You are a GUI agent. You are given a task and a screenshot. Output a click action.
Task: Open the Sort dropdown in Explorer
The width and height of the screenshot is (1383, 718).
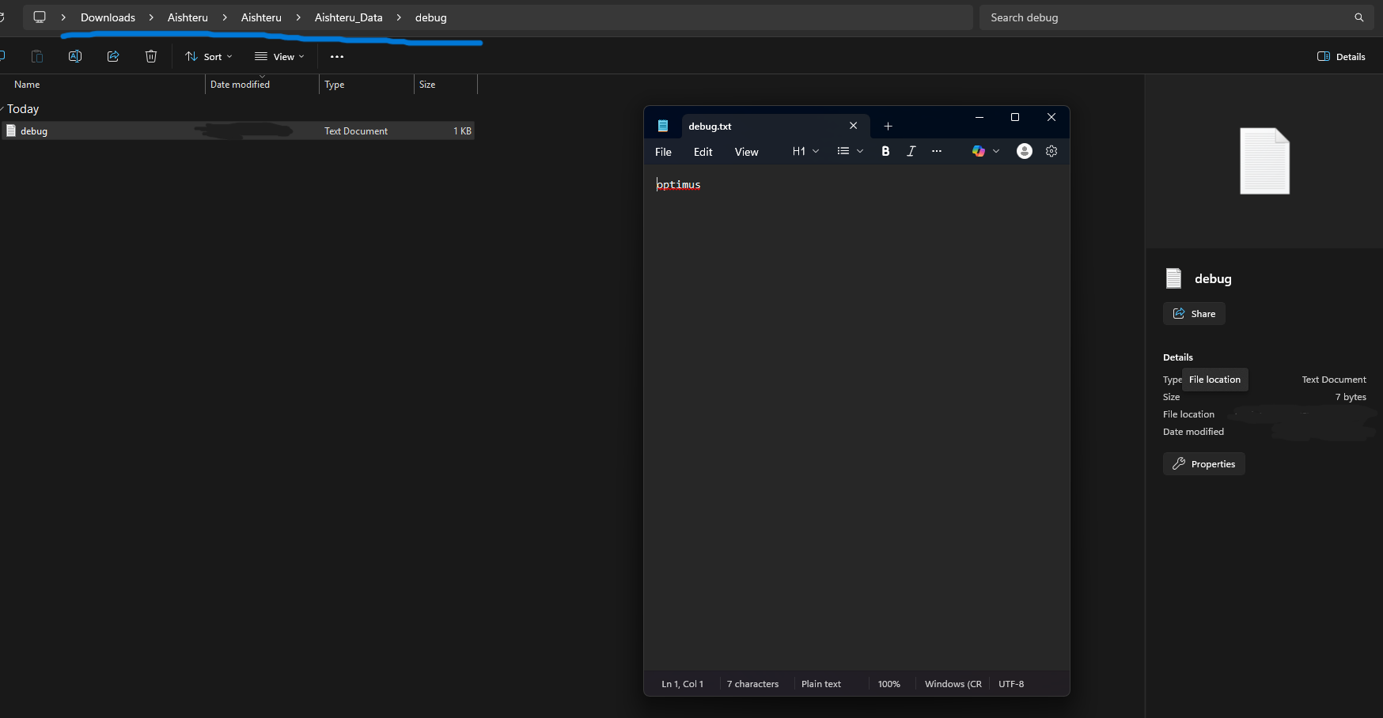coord(209,57)
